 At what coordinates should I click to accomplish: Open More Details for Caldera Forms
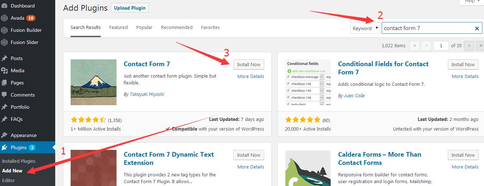coord(465,167)
